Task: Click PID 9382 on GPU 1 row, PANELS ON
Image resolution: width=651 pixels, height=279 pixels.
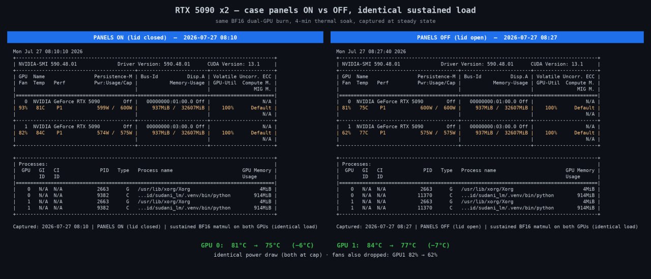Action: [103, 208]
